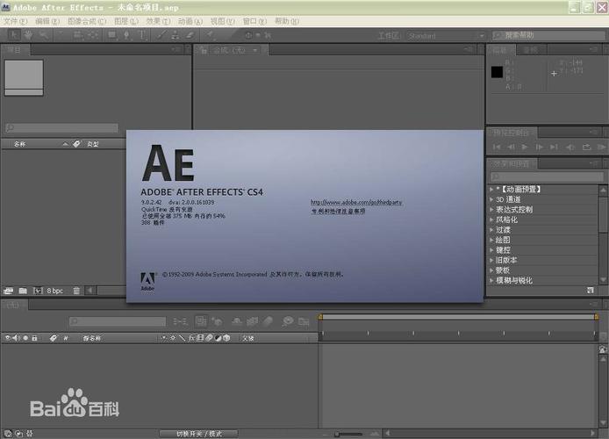Screen dimensions: 609x439
Task: Click Interpret Footage icon in Project panel
Action: (x=8, y=291)
